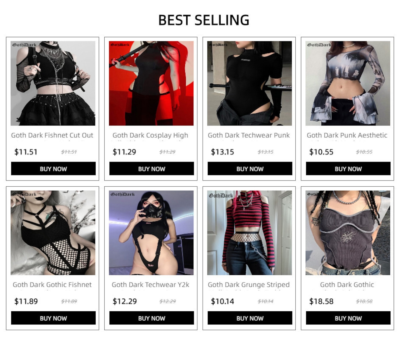Open the Goth Dark Punk Aesthetic title link
400x345 pixels.
(x=347, y=136)
